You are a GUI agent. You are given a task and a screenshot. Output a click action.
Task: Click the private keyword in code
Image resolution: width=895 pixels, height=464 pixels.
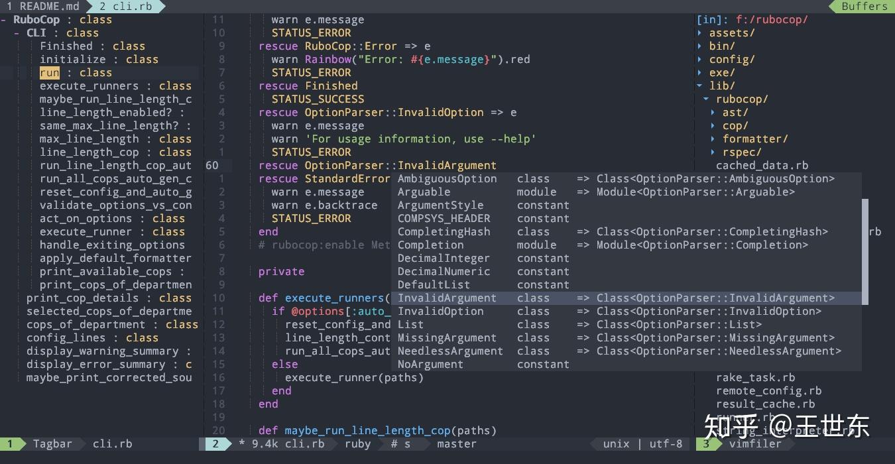(282, 272)
